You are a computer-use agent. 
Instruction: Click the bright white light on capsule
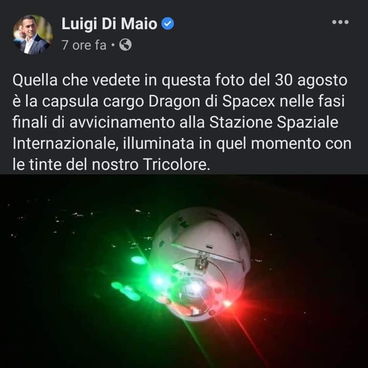[x=195, y=287]
